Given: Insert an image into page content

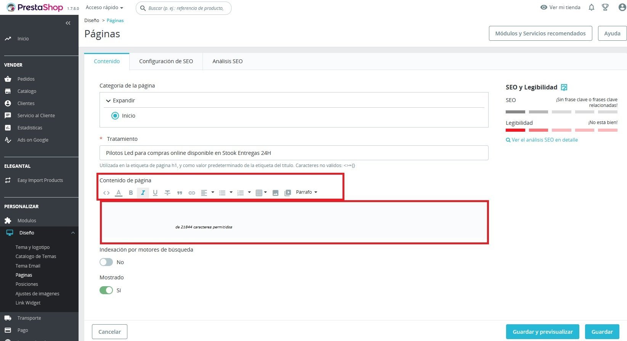Looking at the screenshot, I should [275, 193].
